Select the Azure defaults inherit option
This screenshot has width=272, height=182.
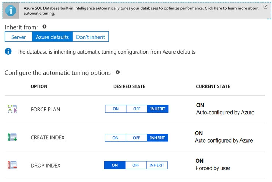52,37
